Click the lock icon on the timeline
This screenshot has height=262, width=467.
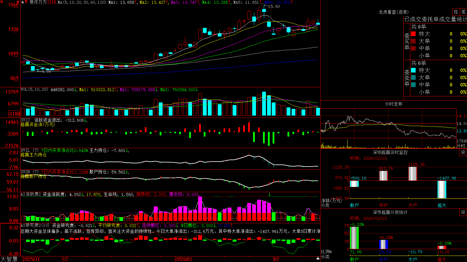click(x=318, y=259)
